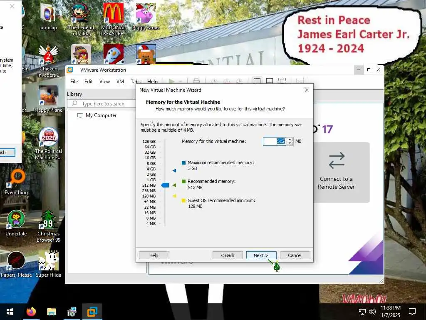
Task: Open the VM menu
Action: [120, 81]
